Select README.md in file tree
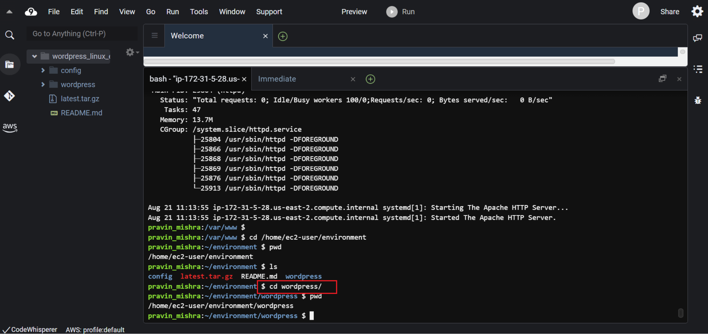 pos(81,113)
